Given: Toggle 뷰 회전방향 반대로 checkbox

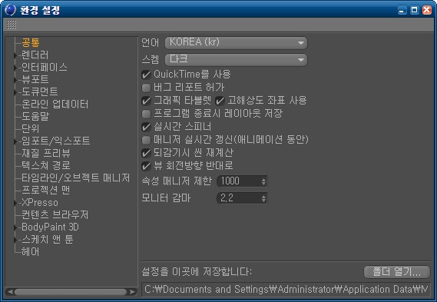Looking at the screenshot, I should (146, 166).
